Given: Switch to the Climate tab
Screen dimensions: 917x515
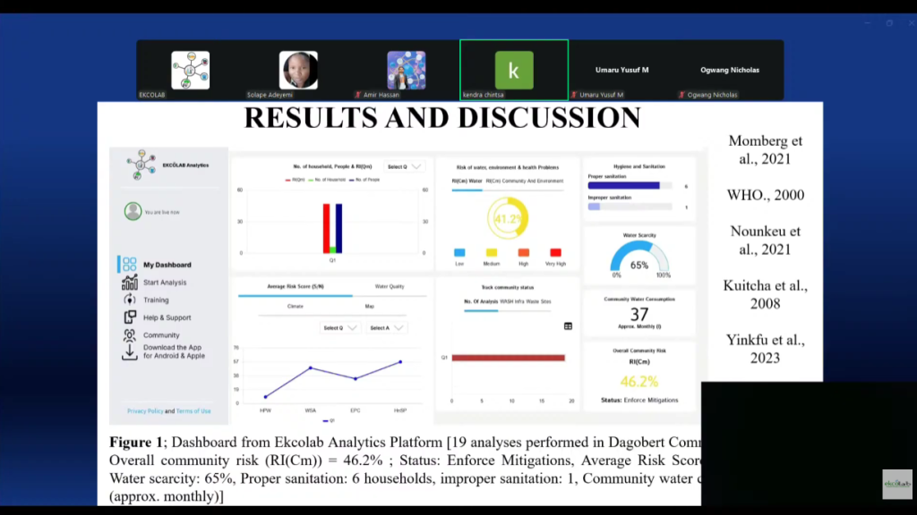Looking at the screenshot, I should coord(295,307).
